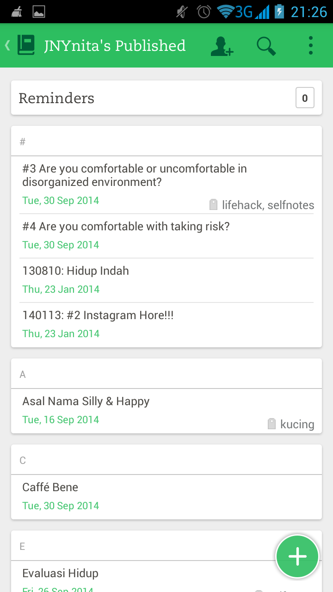Select the '140113: #2 Instagram Hore!!!' note
Viewport: 333px width, 592px height.
click(x=98, y=315)
